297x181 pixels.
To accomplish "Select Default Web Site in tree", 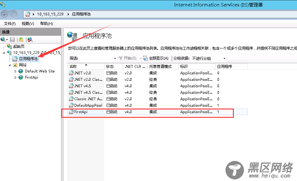I will pyautogui.click(x=40, y=71).
